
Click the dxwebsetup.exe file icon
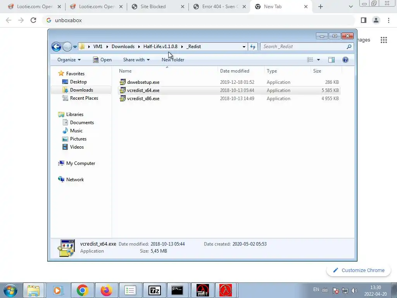pyautogui.click(x=123, y=82)
